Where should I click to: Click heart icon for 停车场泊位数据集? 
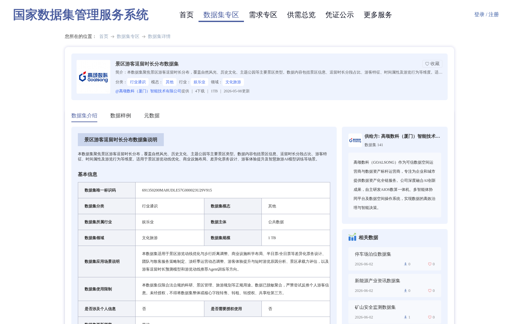pos(429,264)
